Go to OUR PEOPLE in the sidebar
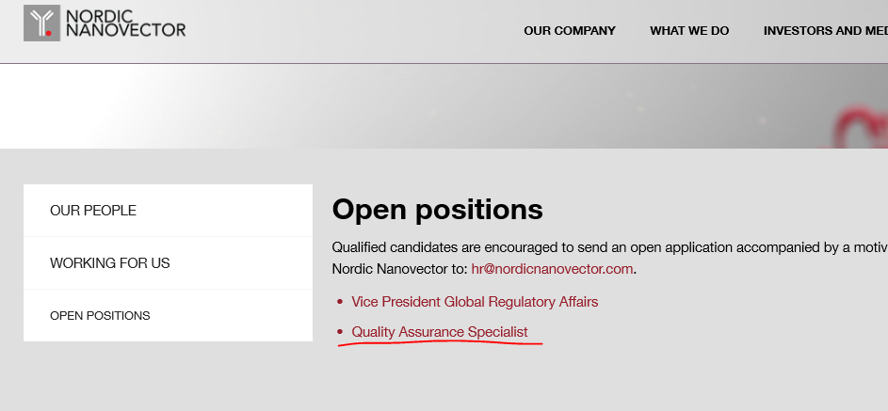This screenshot has height=411, width=888. click(x=169, y=211)
